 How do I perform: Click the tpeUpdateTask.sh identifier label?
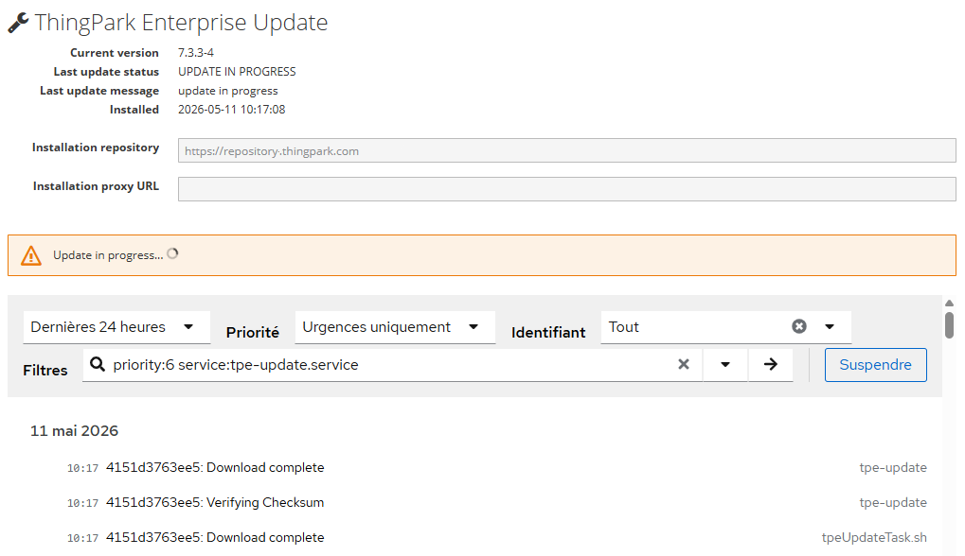874,538
